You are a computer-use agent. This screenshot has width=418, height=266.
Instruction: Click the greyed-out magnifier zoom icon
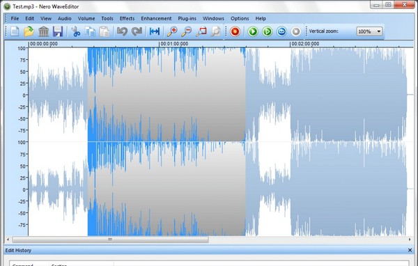tap(215, 31)
